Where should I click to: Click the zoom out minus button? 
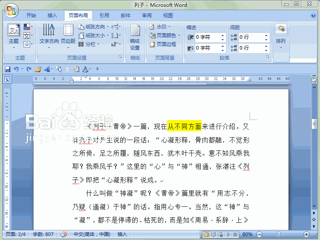click(259, 234)
